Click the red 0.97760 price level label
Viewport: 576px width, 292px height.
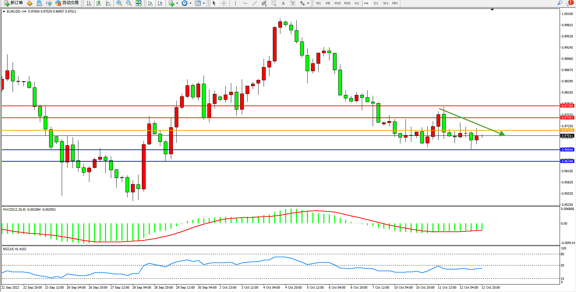pyautogui.click(x=567, y=106)
